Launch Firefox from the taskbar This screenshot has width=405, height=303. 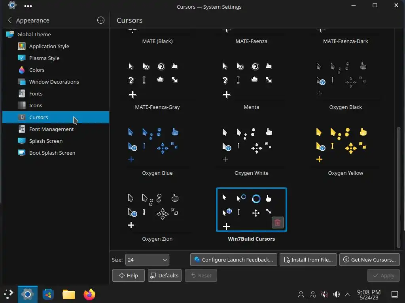coord(89,294)
